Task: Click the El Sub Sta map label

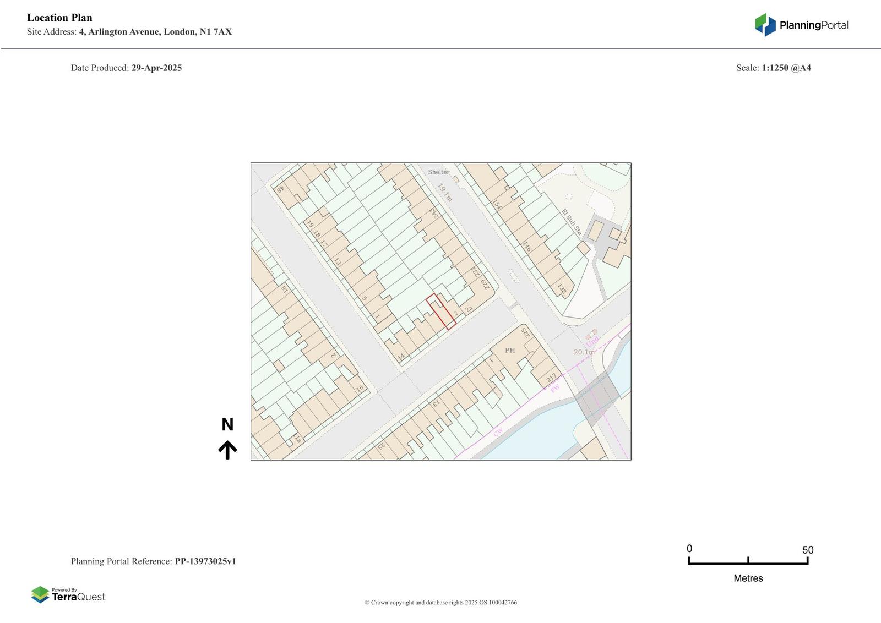Action: point(571,222)
